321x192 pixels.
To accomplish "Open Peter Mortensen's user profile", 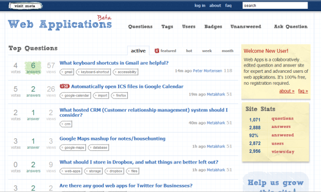I will point(208,71).
